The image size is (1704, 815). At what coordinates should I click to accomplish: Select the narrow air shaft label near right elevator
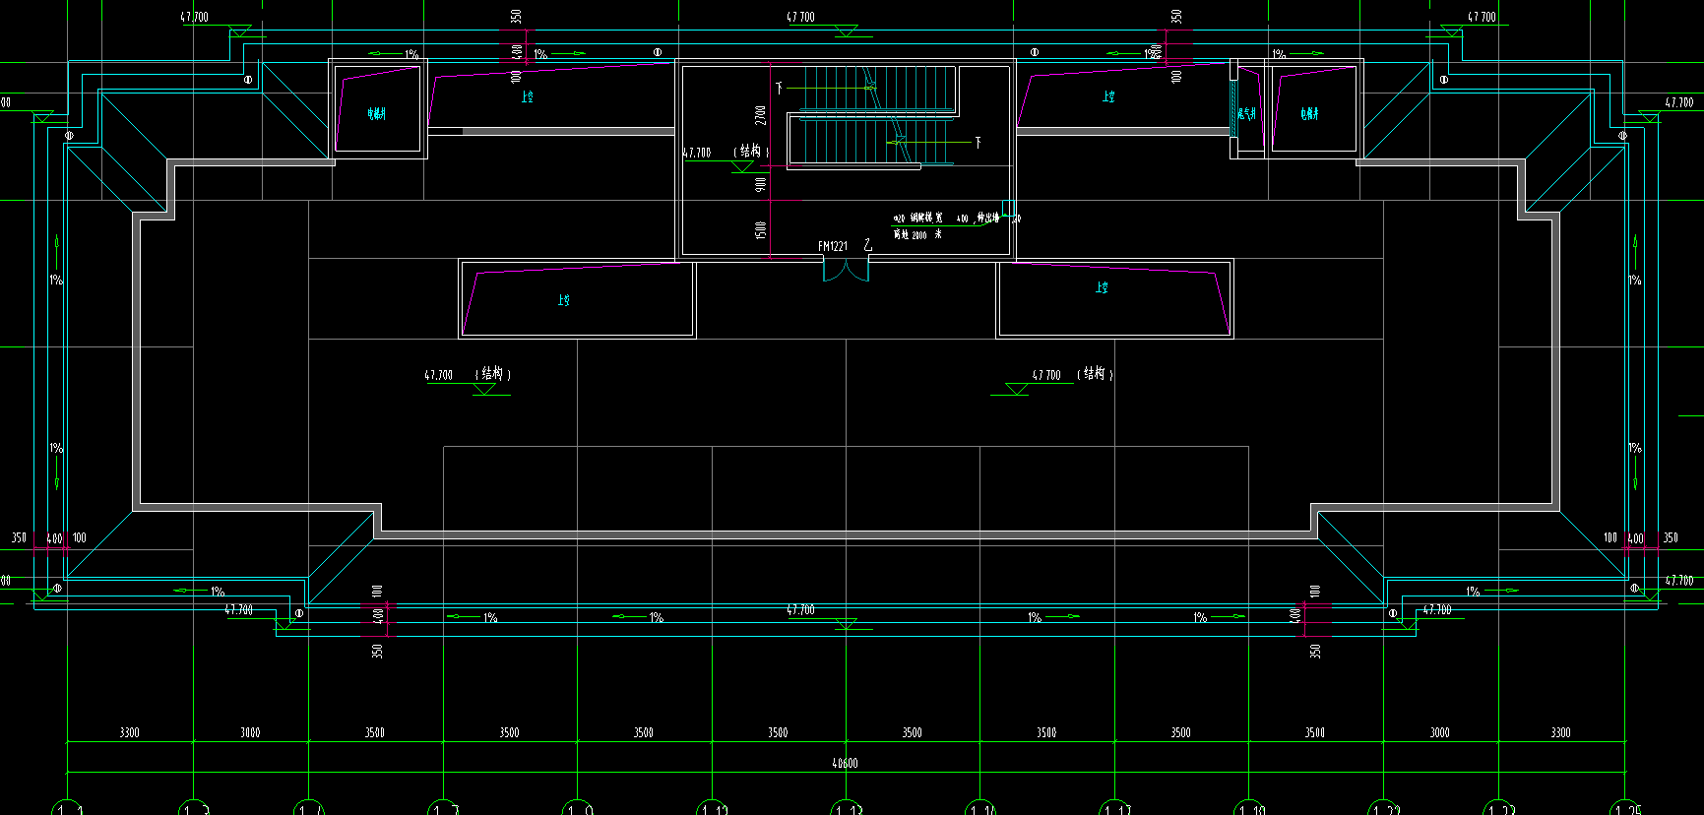point(1247,114)
